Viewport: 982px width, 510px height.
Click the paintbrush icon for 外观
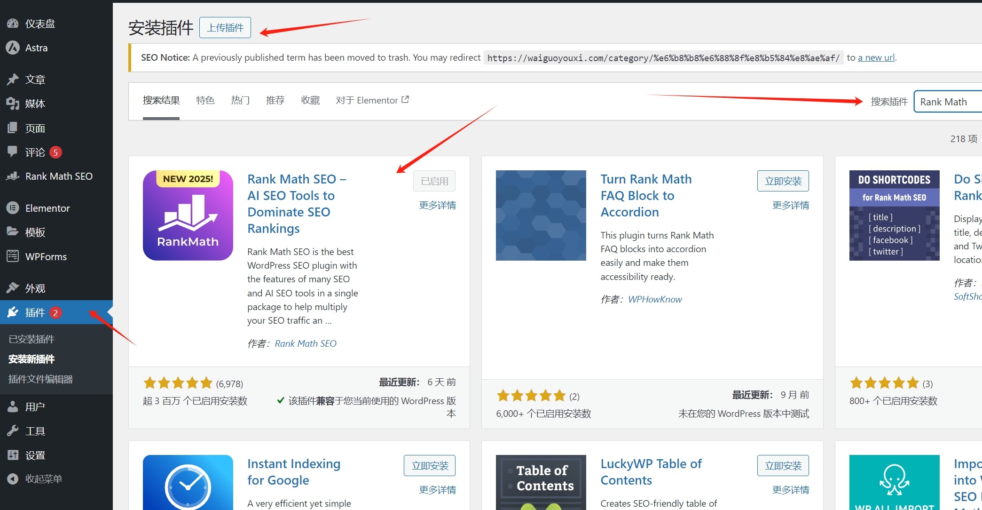click(13, 287)
